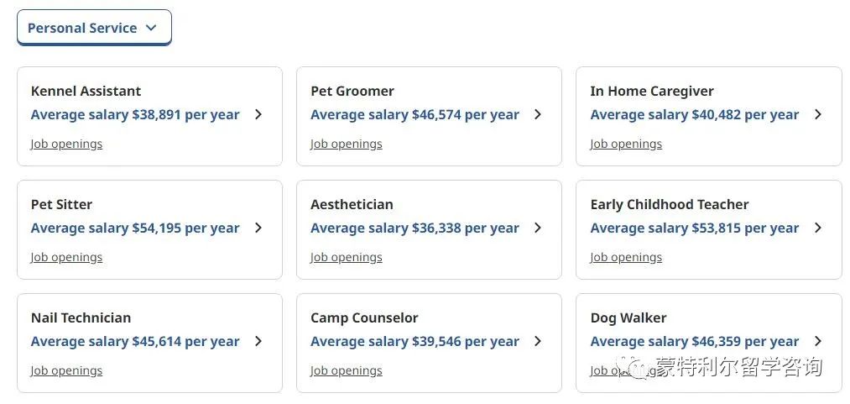Viewport: 850px width, 404px height.
Task: Click the arrow beside Nail Technician salary
Action: (258, 341)
